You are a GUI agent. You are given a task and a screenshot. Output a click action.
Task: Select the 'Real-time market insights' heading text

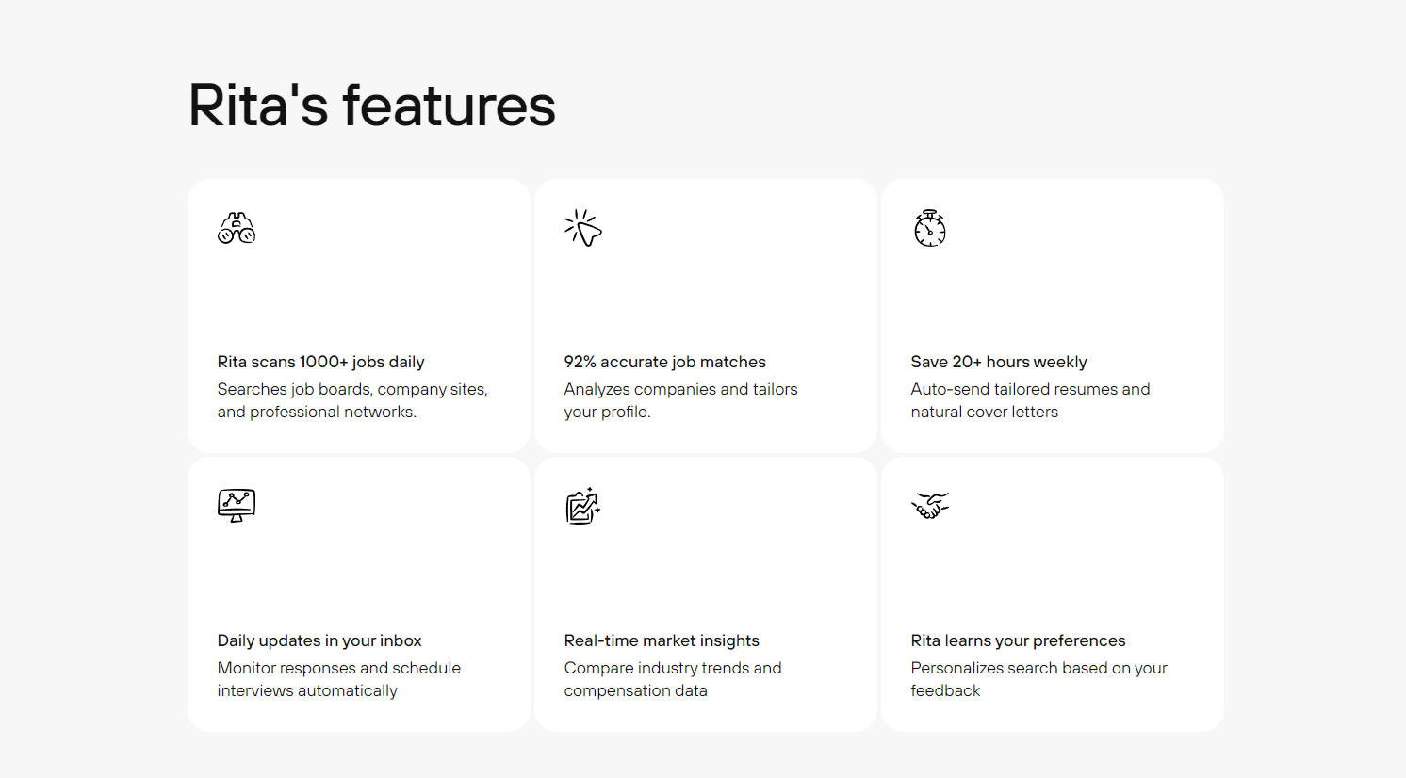click(662, 640)
